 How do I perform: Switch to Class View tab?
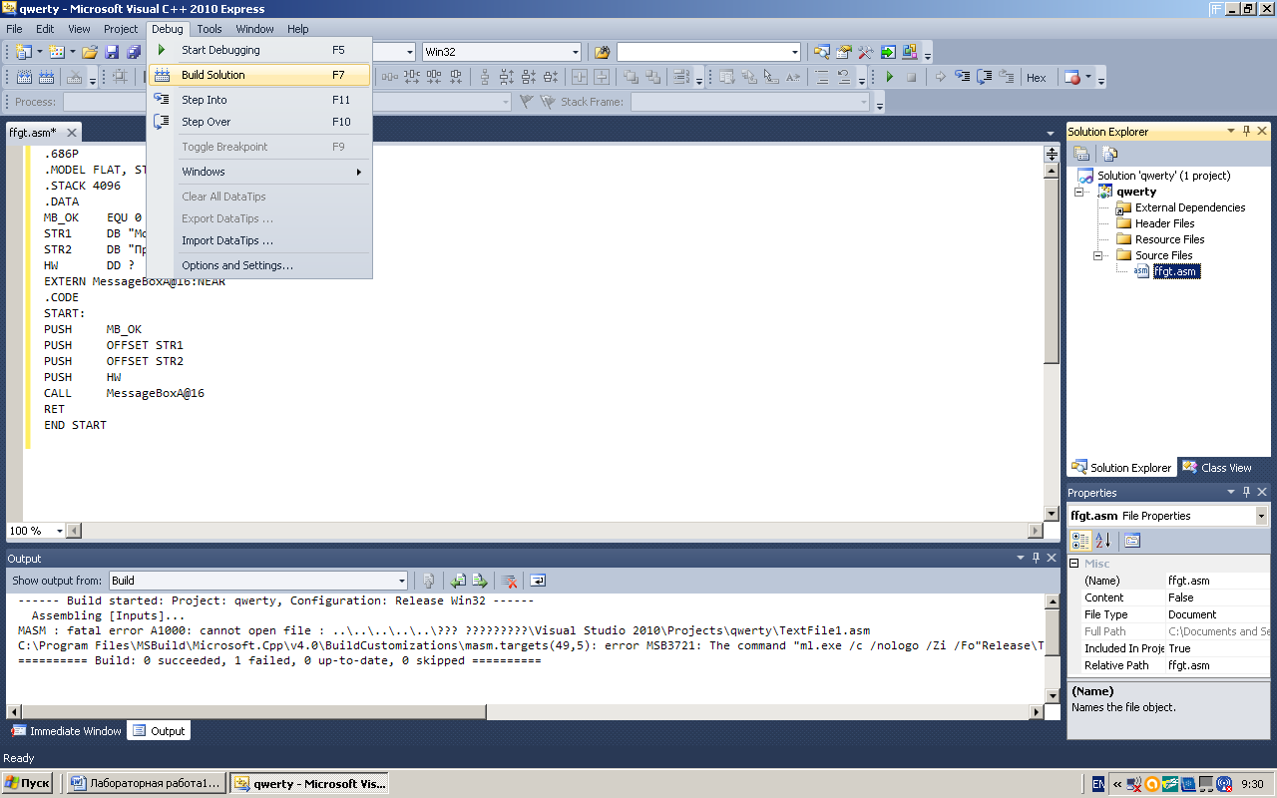(1216, 467)
